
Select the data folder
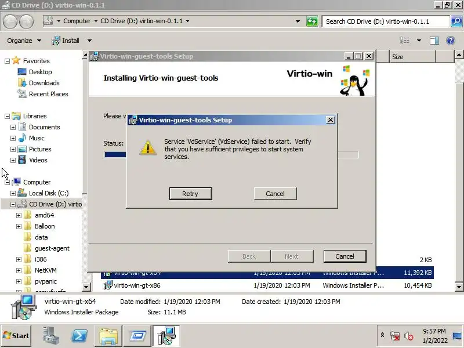click(x=41, y=237)
